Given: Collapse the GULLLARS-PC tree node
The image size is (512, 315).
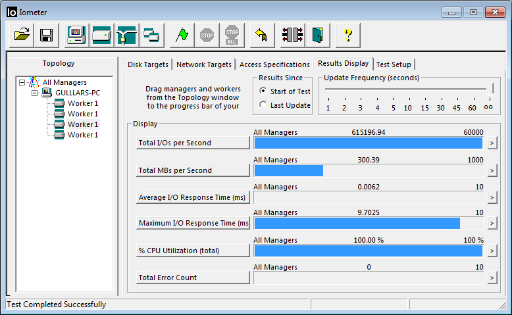Looking at the screenshot, I should [34, 93].
